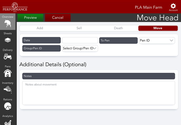Screen dimensions: 181x125
Task: Switch to the Sell tab
Action: 79,28
